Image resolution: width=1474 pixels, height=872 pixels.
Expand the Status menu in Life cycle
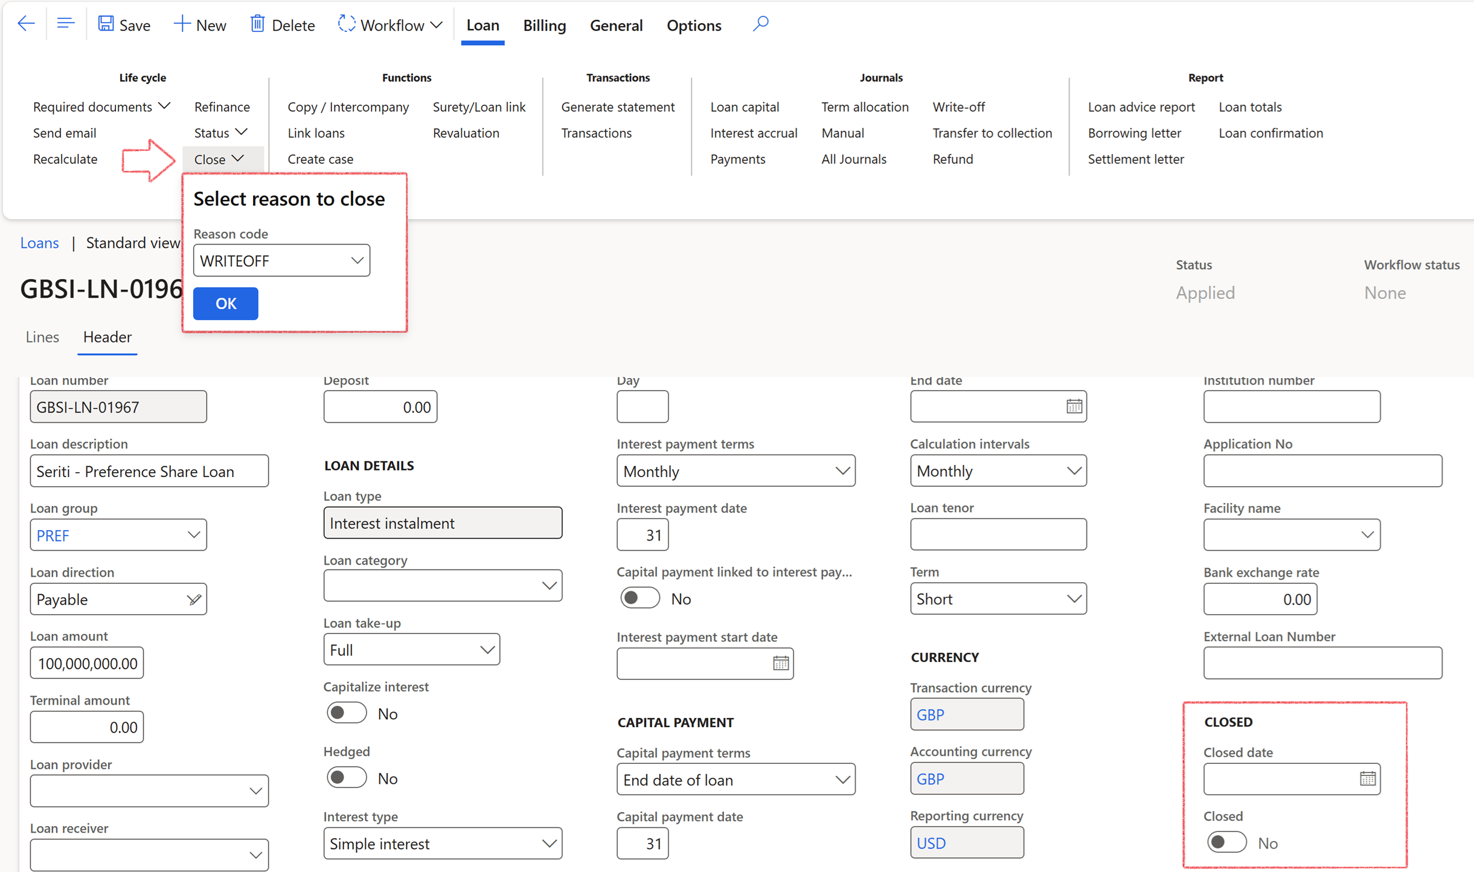221,132
